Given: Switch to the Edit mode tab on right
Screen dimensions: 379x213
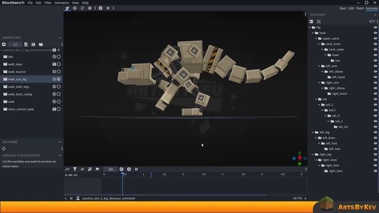Looking at the screenshot, I should coord(351,8).
